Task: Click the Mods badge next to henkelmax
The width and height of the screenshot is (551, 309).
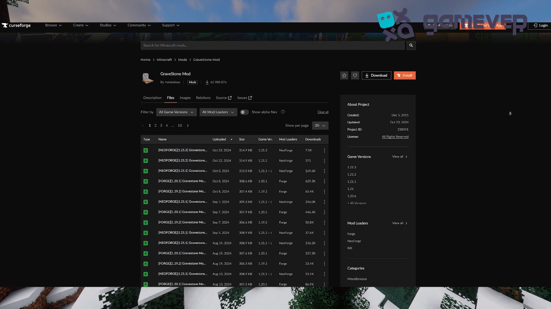Action: click(x=192, y=82)
